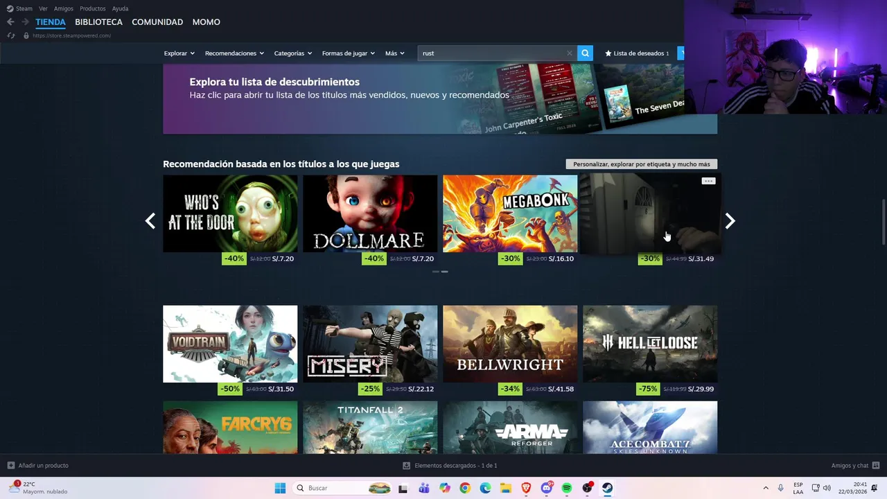Click the Añadir un producto plus icon
Screen dimensions: 887x499
point(10,465)
